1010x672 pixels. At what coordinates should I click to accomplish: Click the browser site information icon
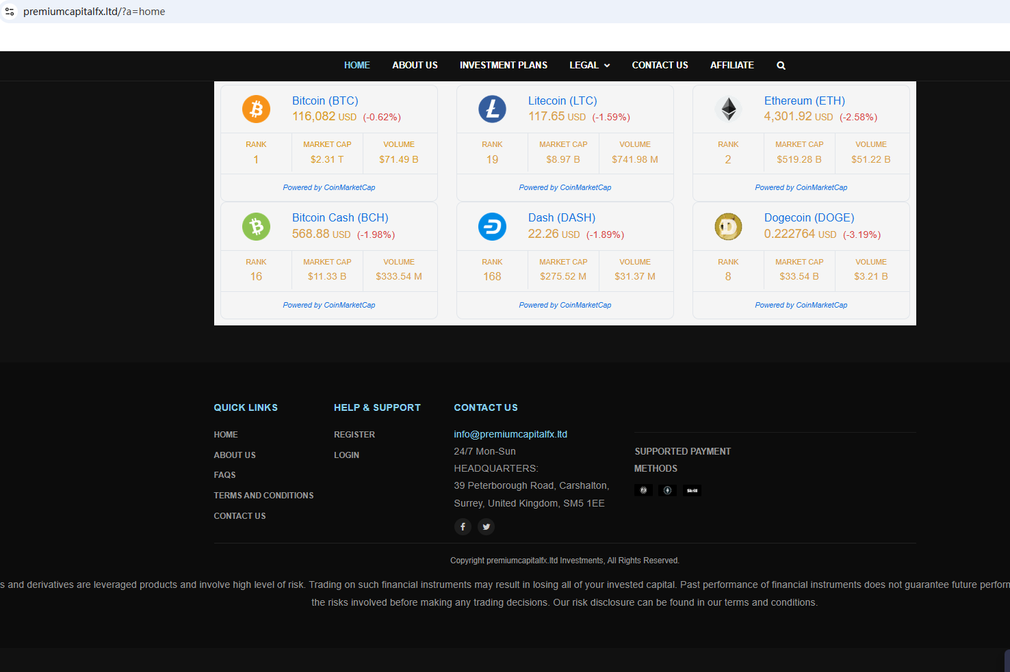click(x=10, y=12)
